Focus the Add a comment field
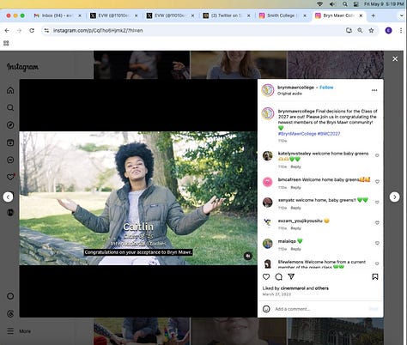 tap(320, 309)
